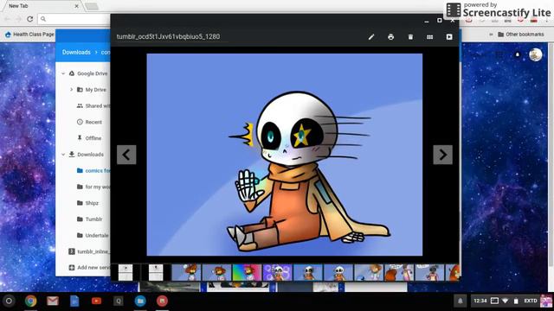This screenshot has height=311, width=554.
Task: Open the Files app on shelf
Action: pyautogui.click(x=140, y=301)
